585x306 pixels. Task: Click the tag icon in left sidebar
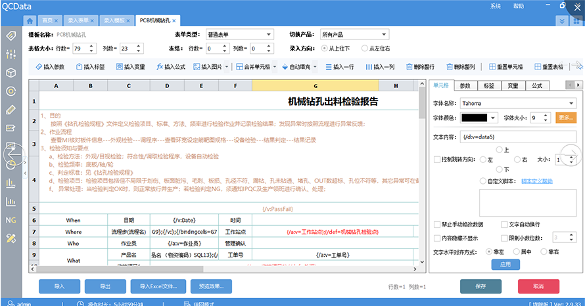[11, 36]
